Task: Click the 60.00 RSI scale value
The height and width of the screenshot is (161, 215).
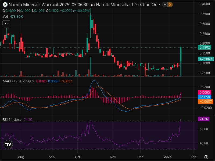Action: coord(204,129)
